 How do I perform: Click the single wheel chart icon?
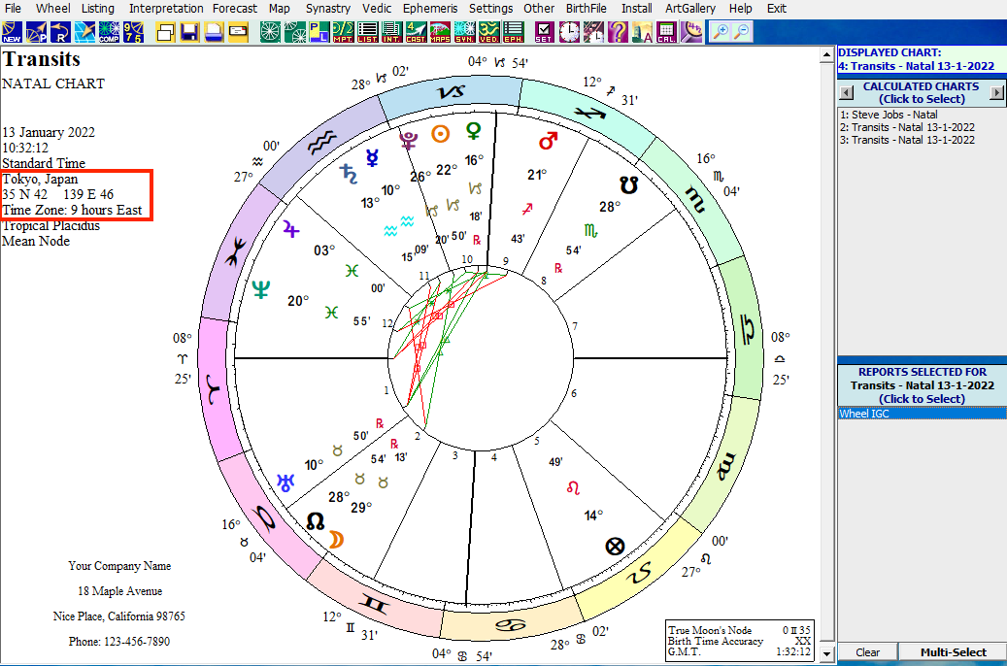pos(270,32)
